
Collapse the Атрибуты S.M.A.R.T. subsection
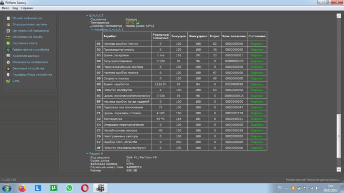(92, 30)
